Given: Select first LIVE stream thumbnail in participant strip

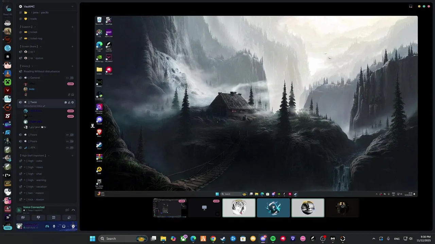Looking at the screenshot, I should click(x=170, y=208).
